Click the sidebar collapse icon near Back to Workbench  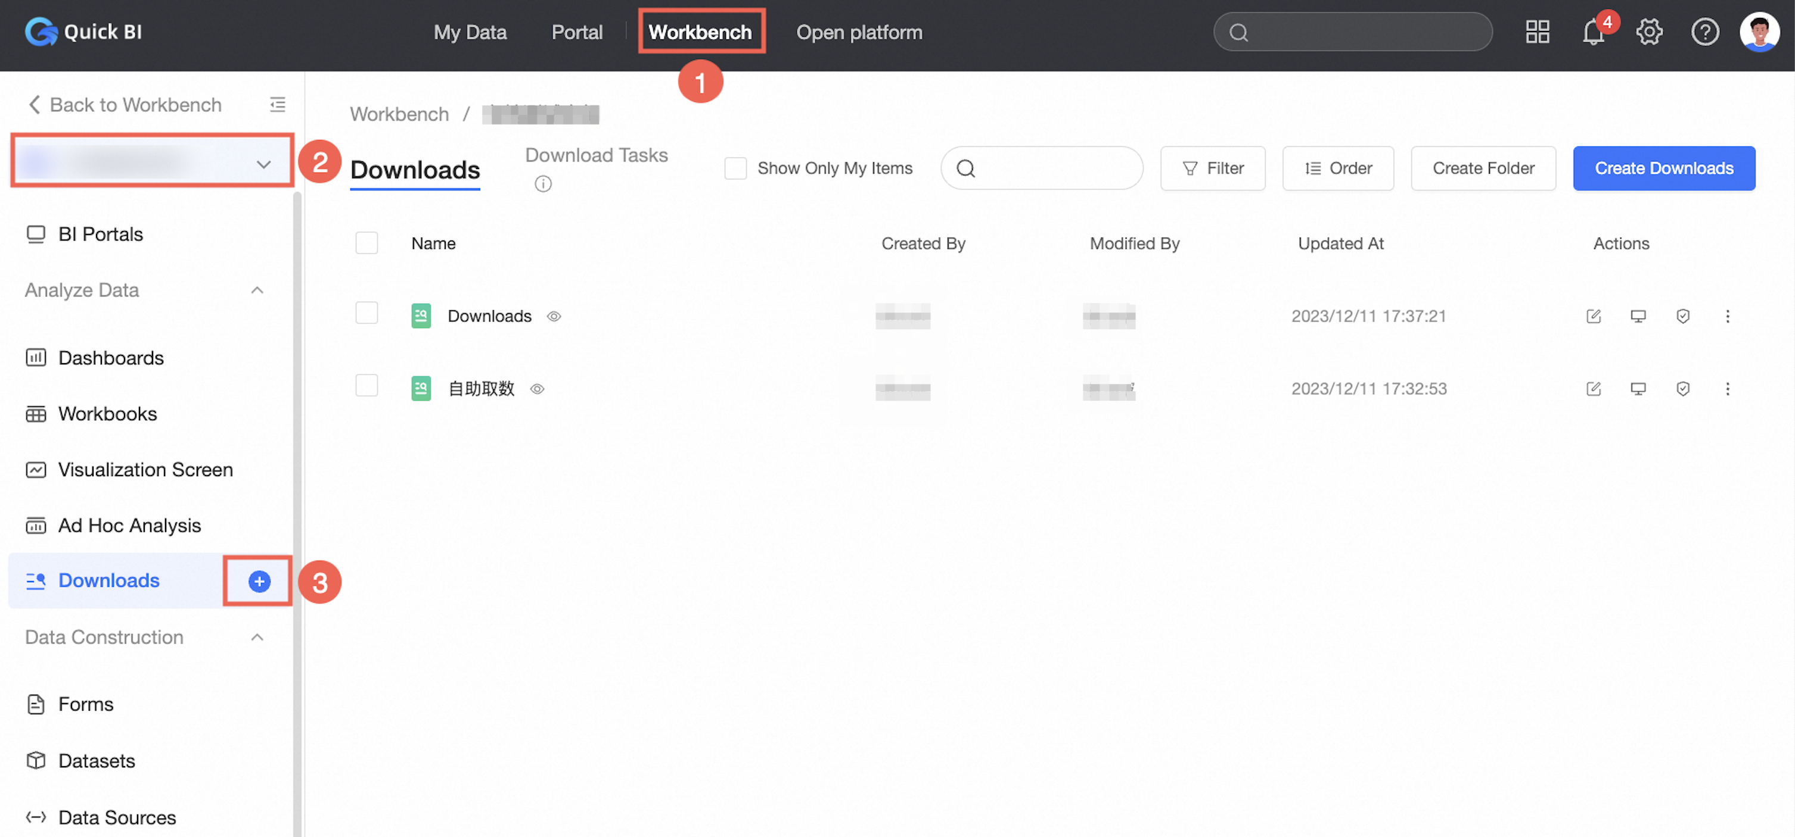coord(277,104)
